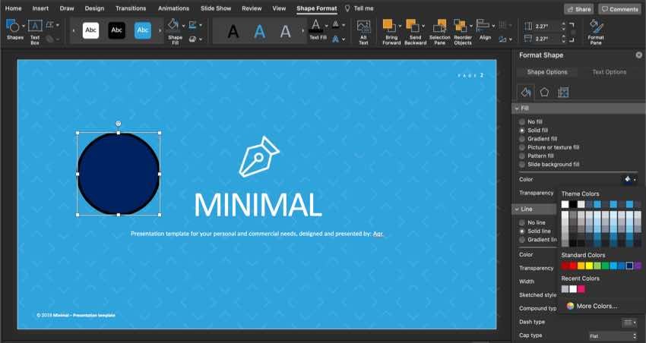
Task: Select the No fill radio button
Action: click(521, 121)
